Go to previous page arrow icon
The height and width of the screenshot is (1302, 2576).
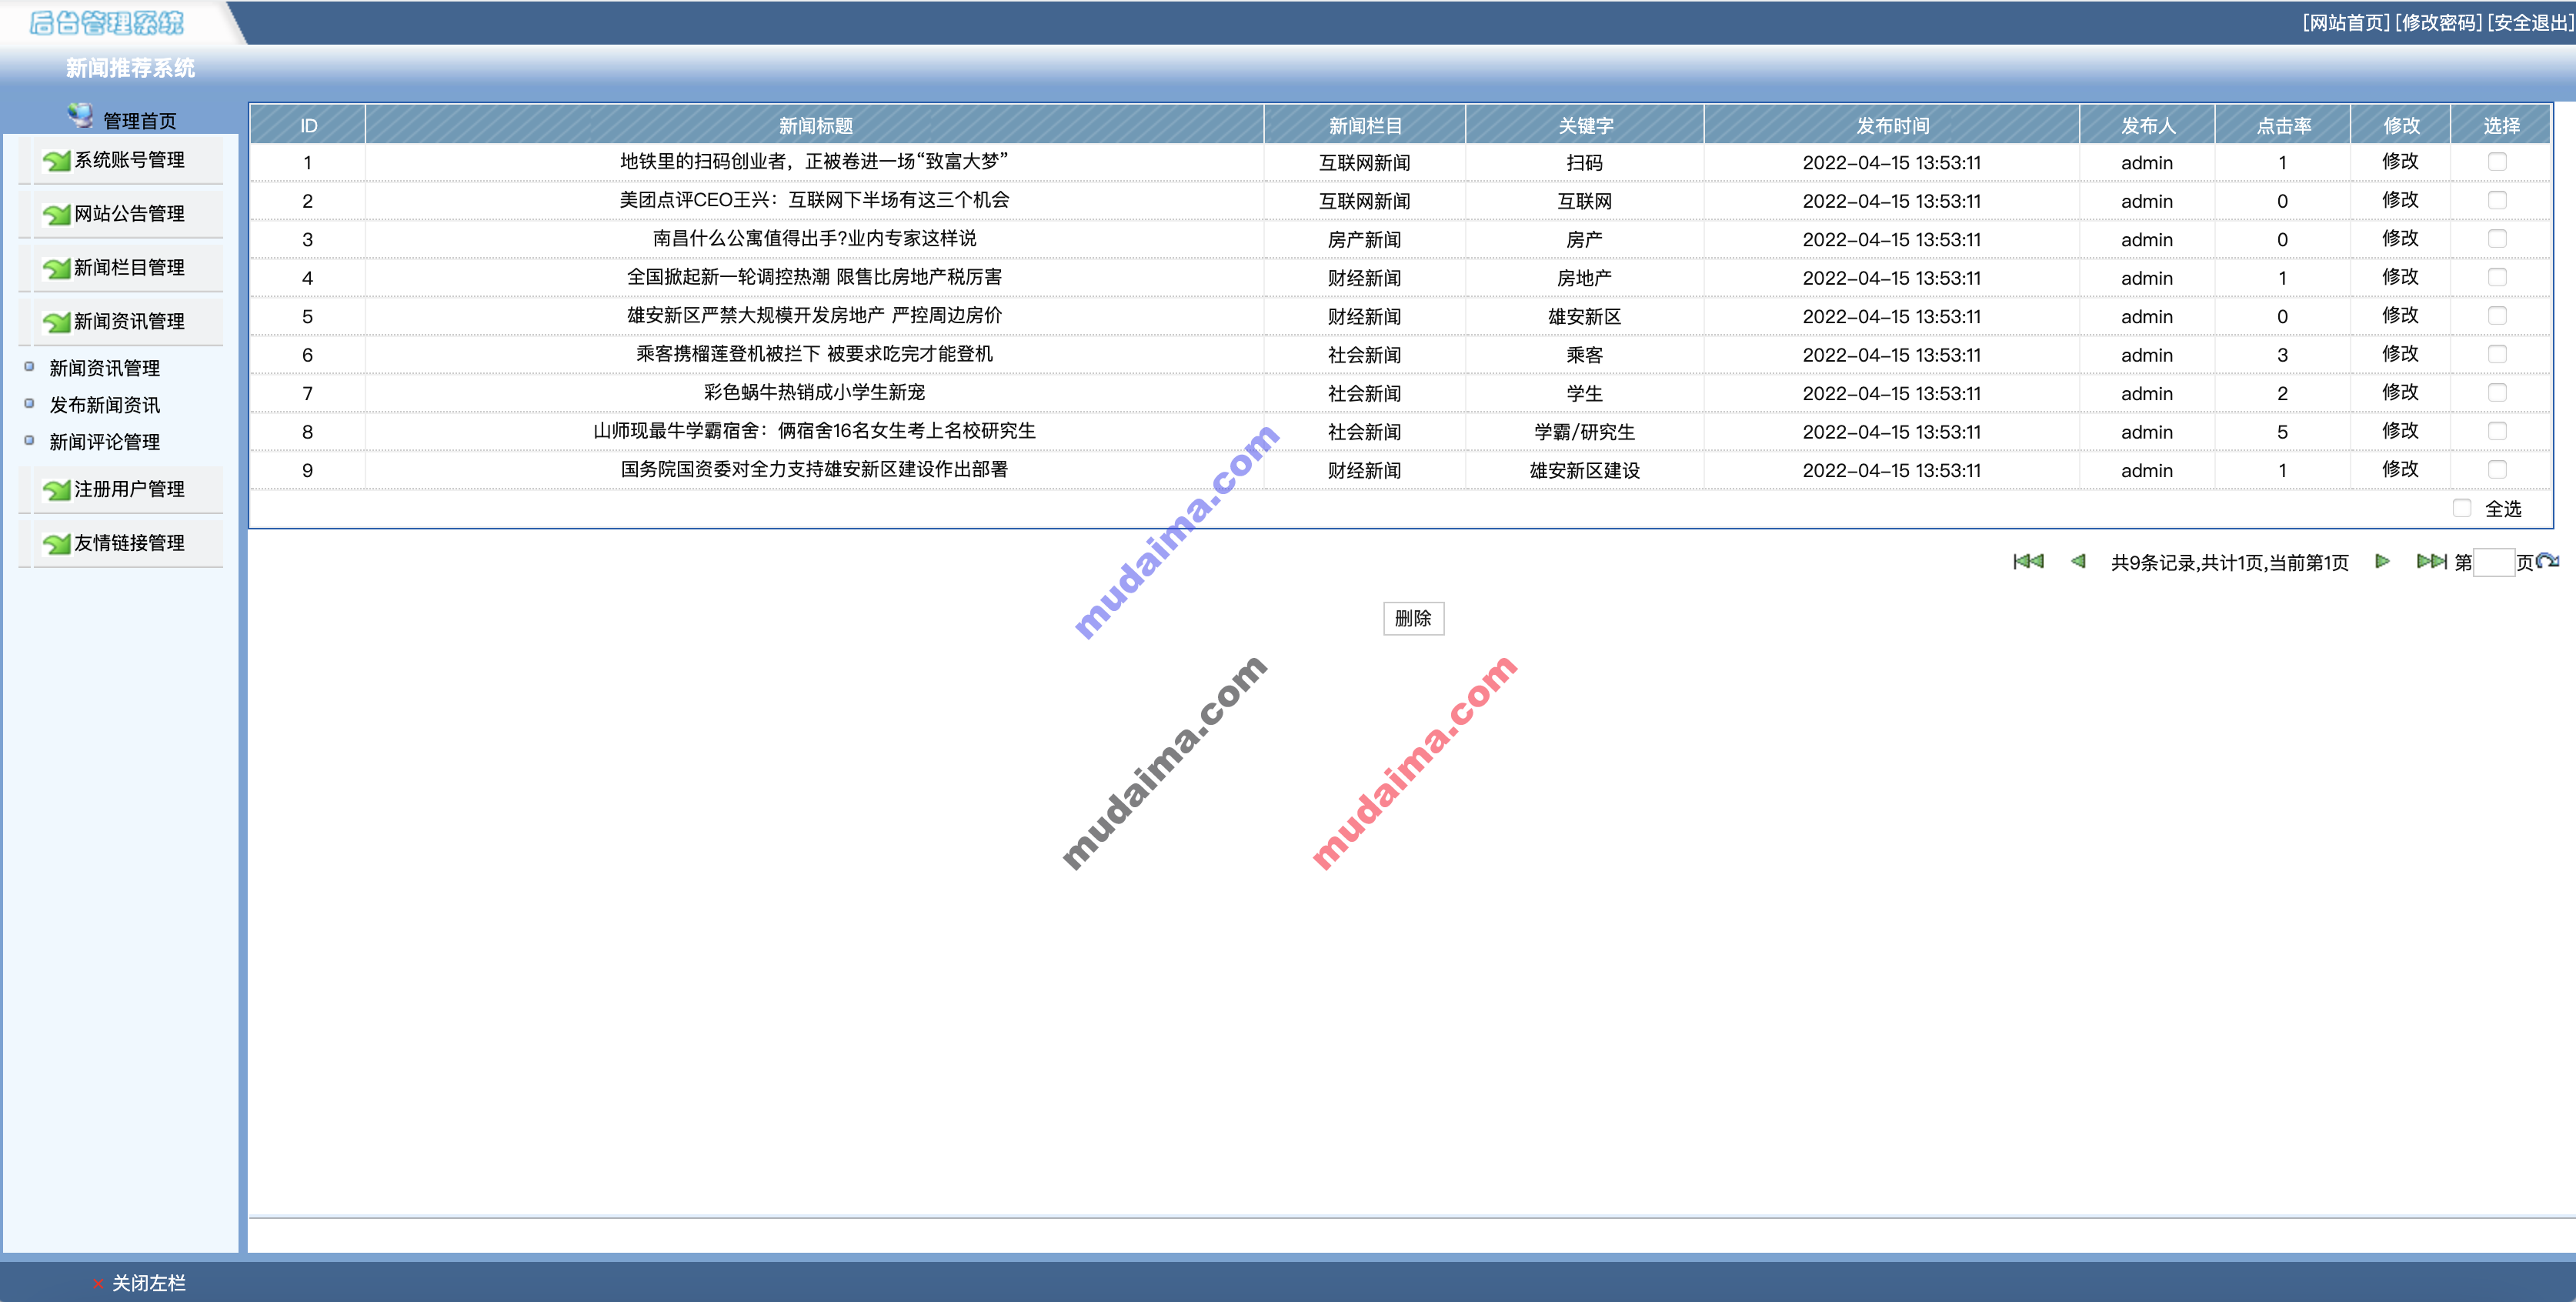pyautogui.click(x=2078, y=561)
